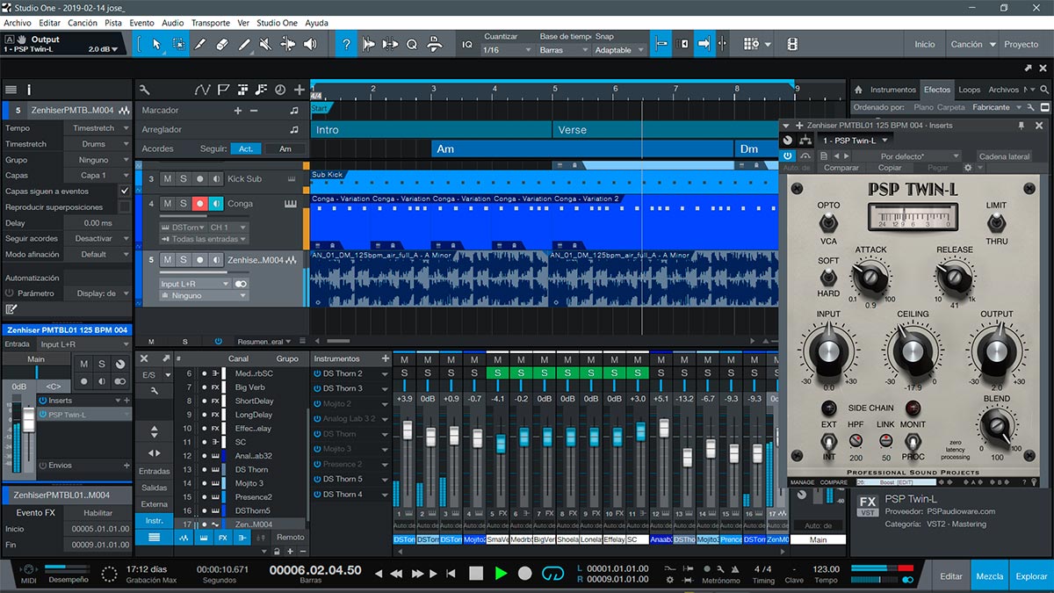Open the Base de tiempo Barras dropdown

point(563,50)
